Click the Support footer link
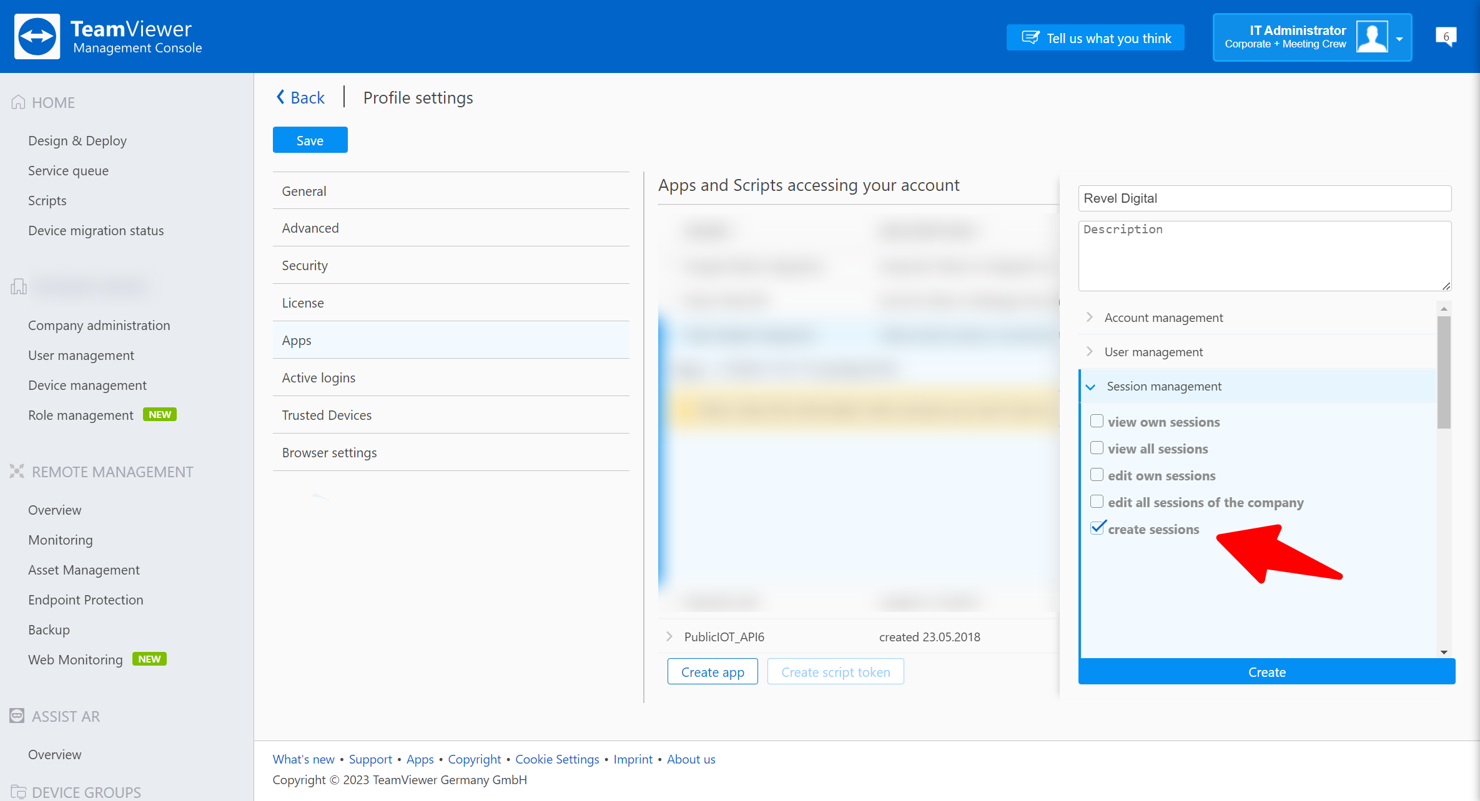 (x=370, y=759)
